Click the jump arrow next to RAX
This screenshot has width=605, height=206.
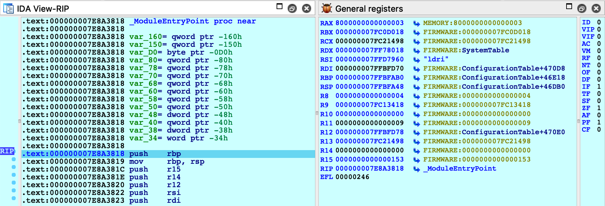click(416, 23)
